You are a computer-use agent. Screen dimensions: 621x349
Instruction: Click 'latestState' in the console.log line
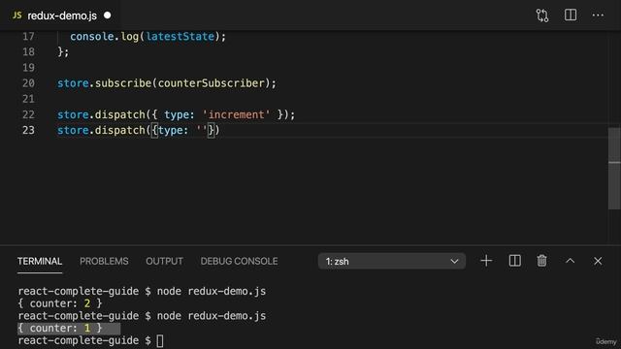click(x=180, y=37)
